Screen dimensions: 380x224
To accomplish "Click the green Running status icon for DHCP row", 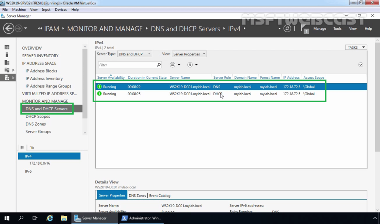I will [99, 94].
